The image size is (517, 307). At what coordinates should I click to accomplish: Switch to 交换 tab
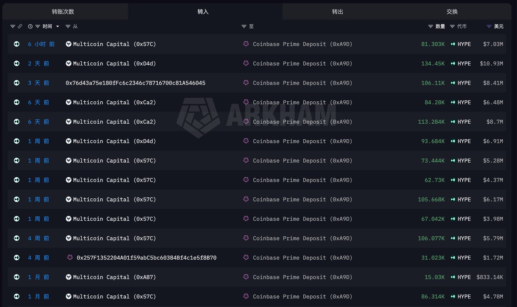pyautogui.click(x=452, y=12)
